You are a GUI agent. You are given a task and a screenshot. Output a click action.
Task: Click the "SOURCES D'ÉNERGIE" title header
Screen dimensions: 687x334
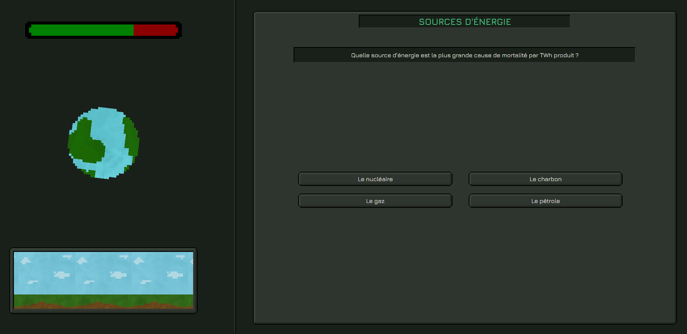[x=465, y=22]
